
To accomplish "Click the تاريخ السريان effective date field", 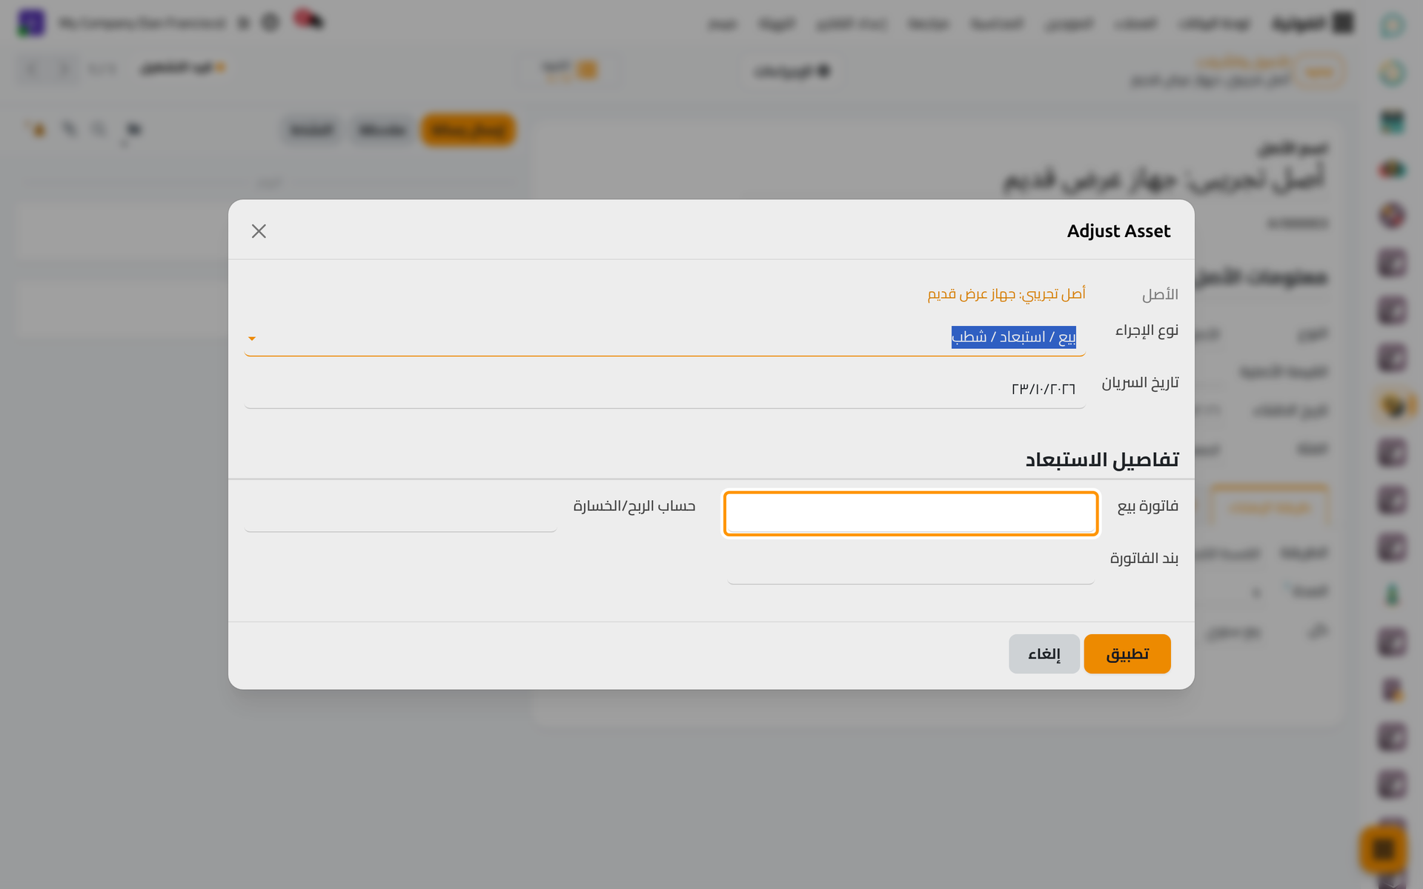I will click(x=665, y=390).
